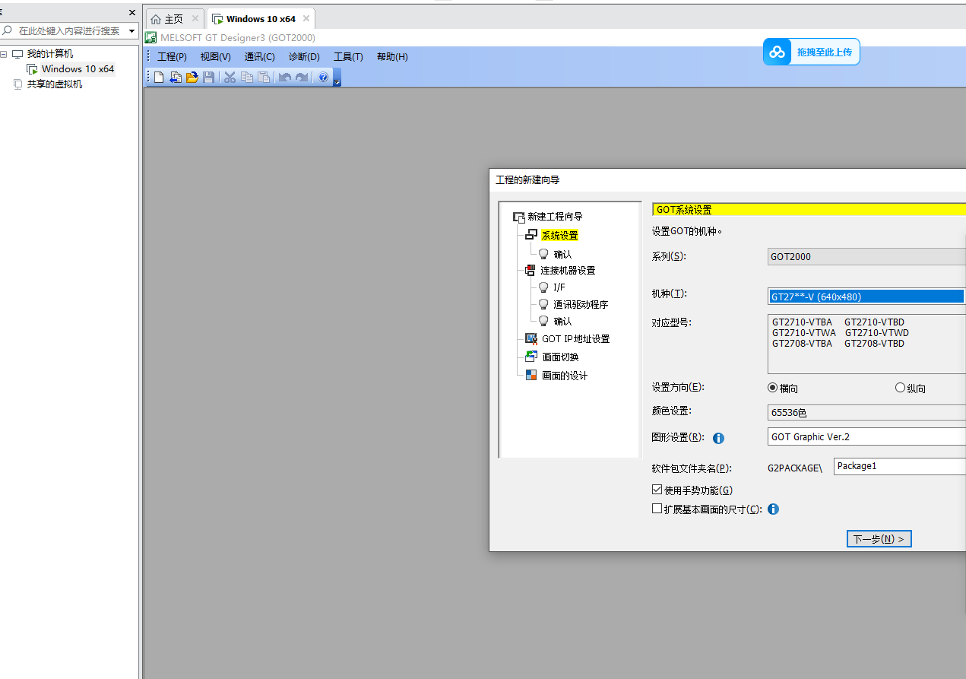Click inside the 对应型号 model list box
This screenshot has height=679, width=966.
pos(866,343)
